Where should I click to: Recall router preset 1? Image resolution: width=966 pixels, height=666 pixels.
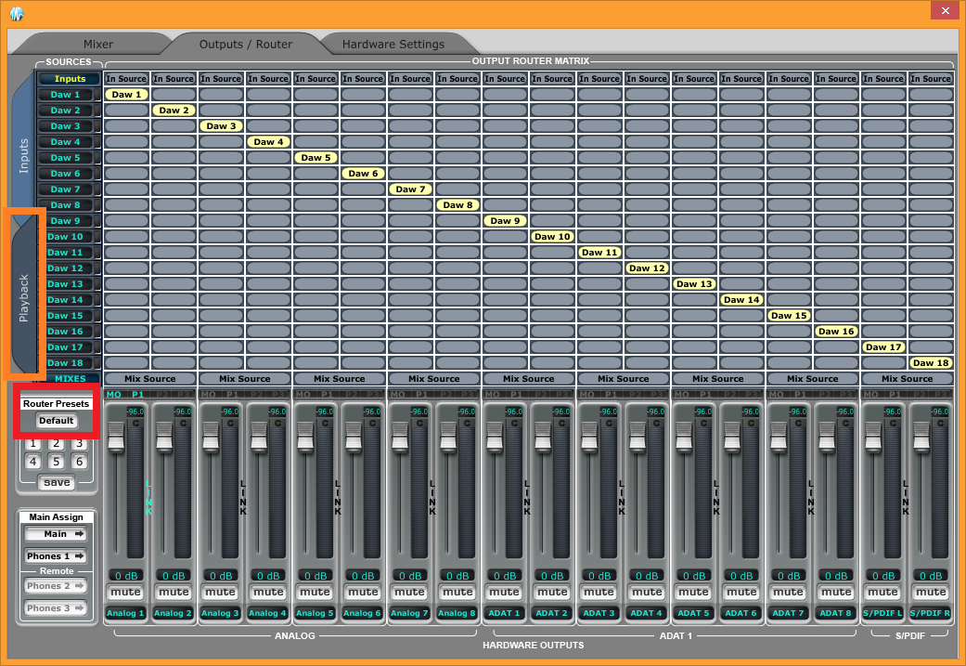pos(33,444)
